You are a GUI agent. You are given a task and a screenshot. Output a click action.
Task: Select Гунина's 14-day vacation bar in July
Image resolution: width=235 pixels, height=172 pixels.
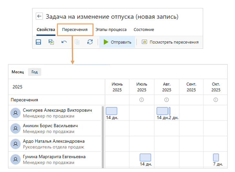point(145,157)
